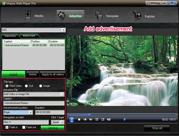Select the Image file type
The width and height of the screenshot is (179, 136).
pos(40,86)
